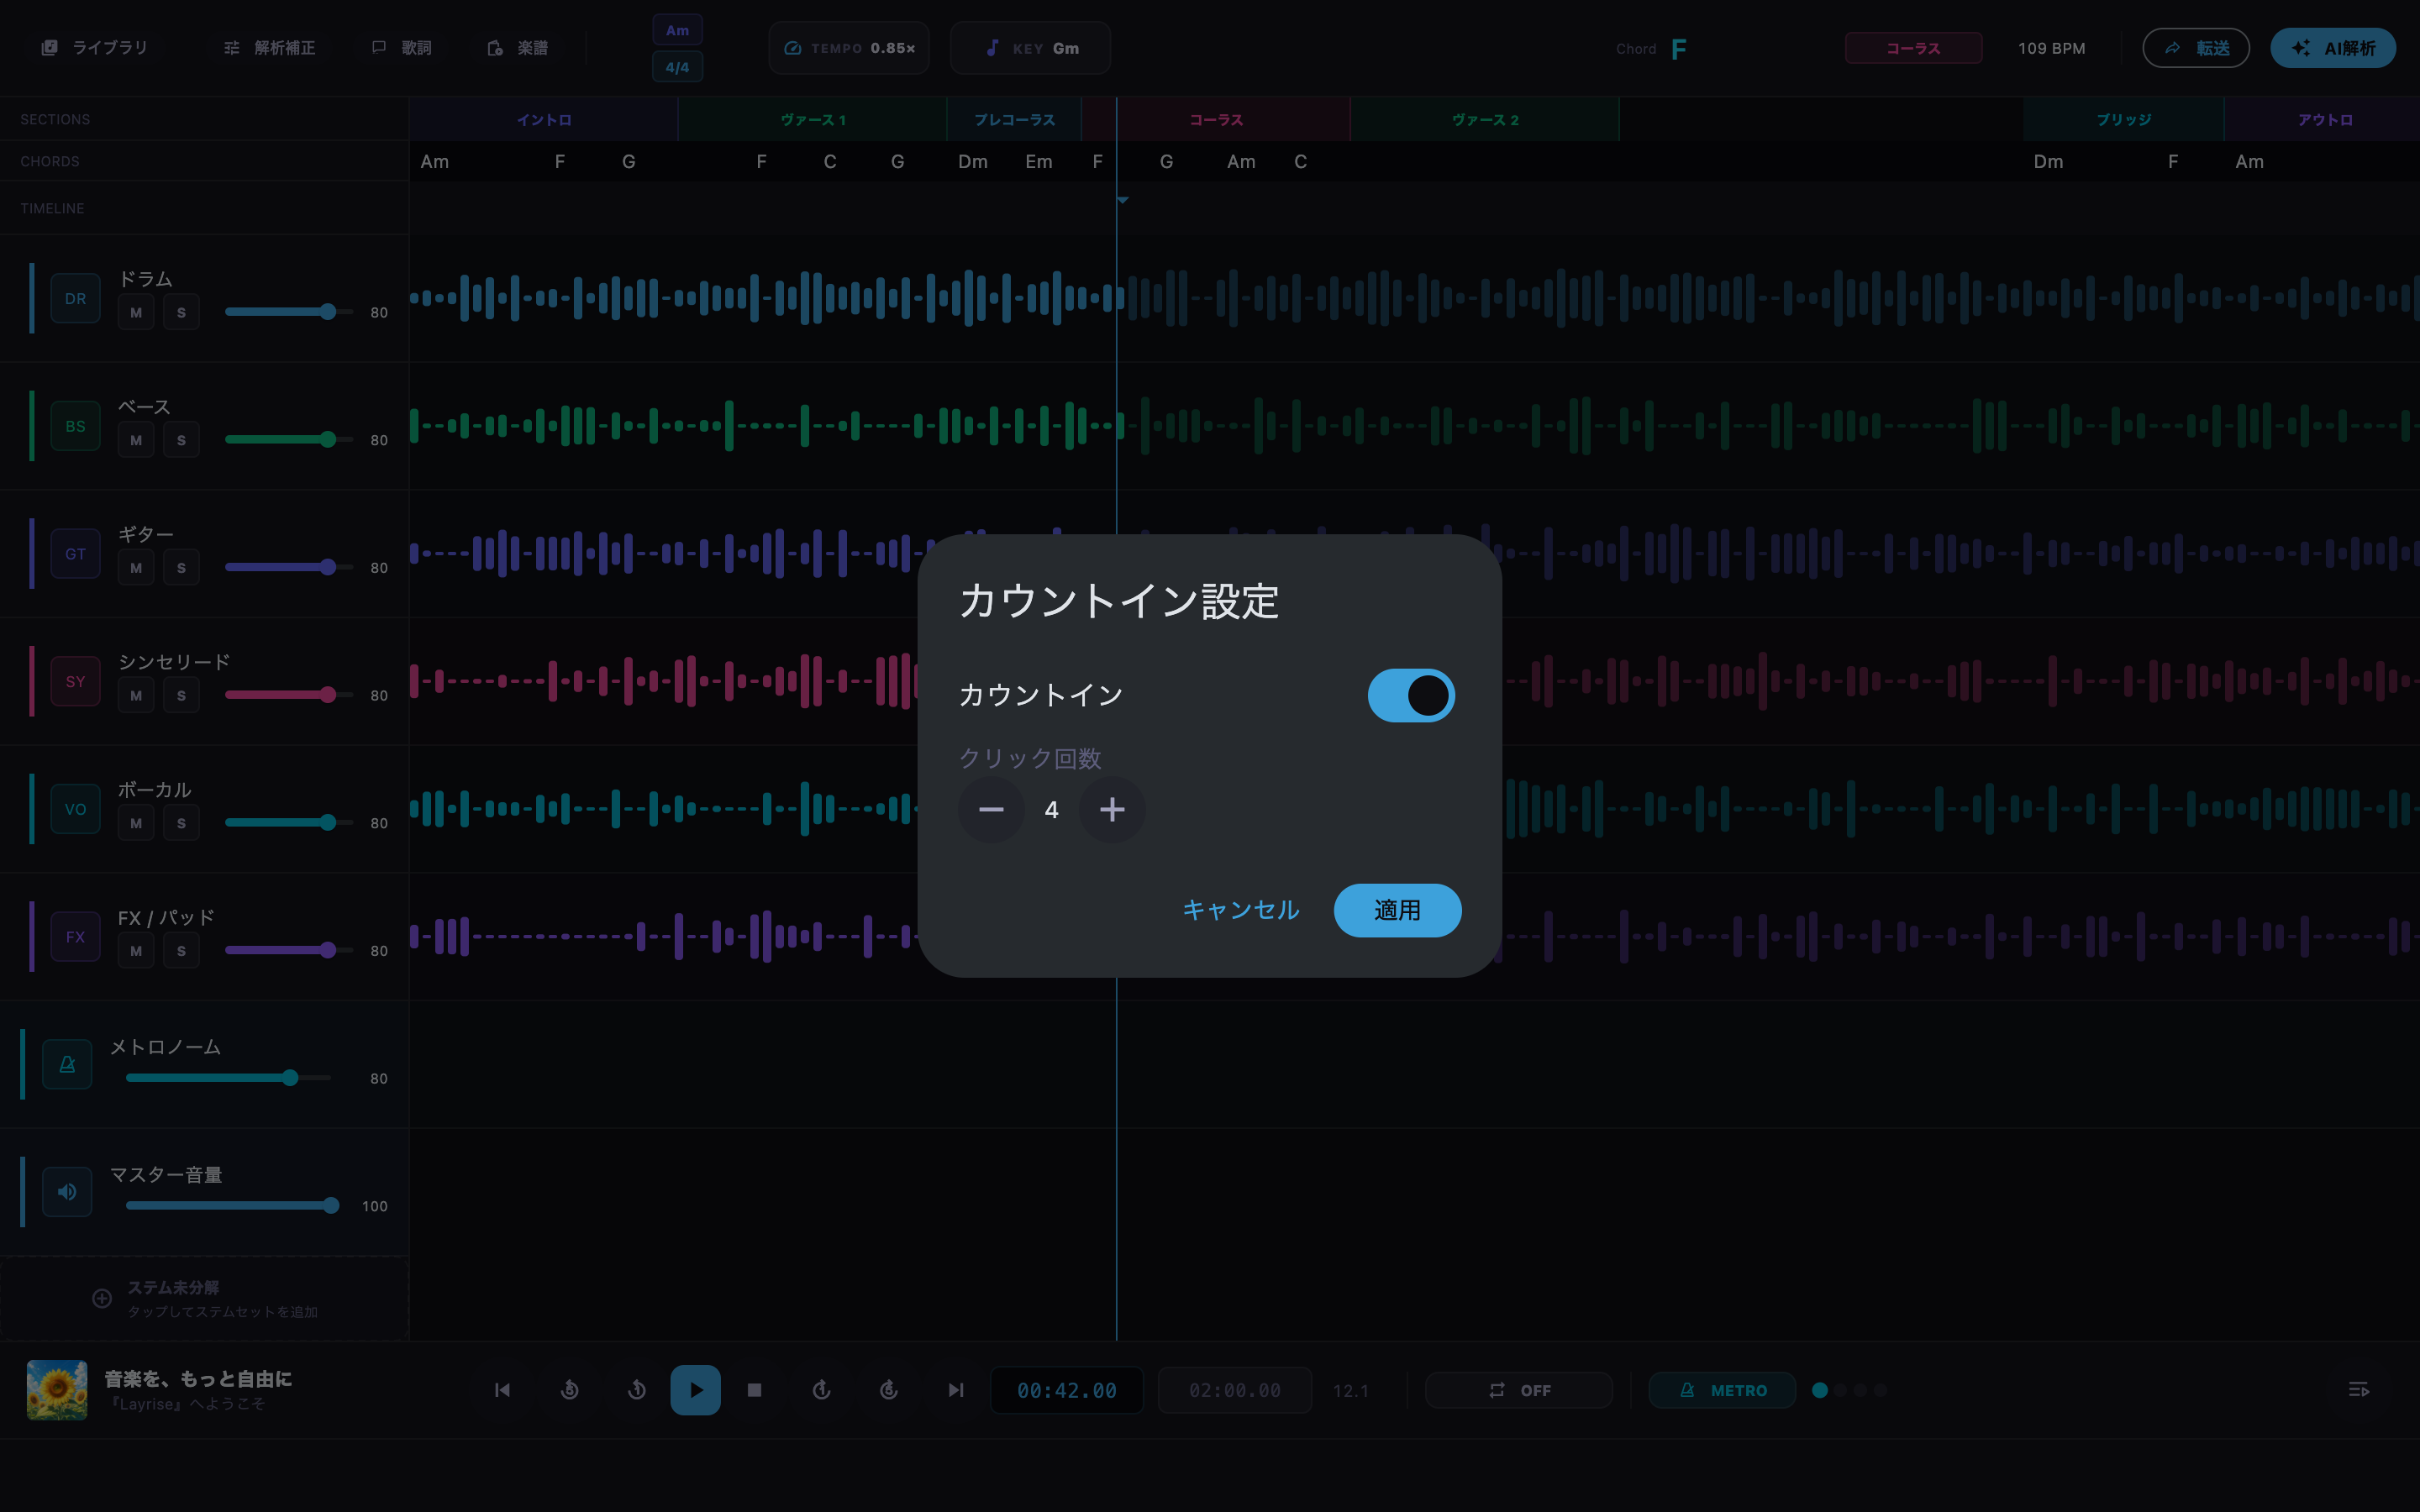Click the VO vocal track icon

click(x=76, y=809)
